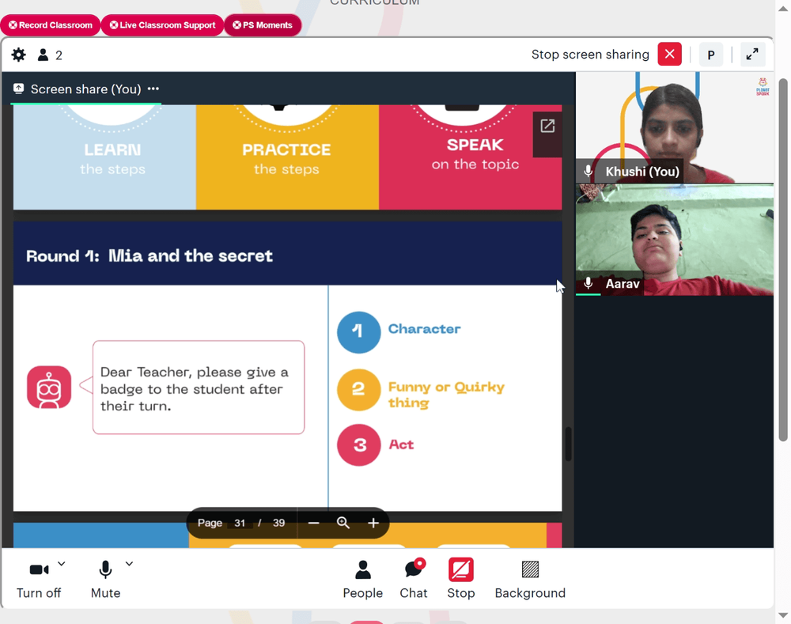Click the 'Character' text

424,329
